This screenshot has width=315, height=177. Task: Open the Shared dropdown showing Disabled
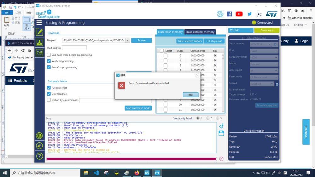click(262, 84)
